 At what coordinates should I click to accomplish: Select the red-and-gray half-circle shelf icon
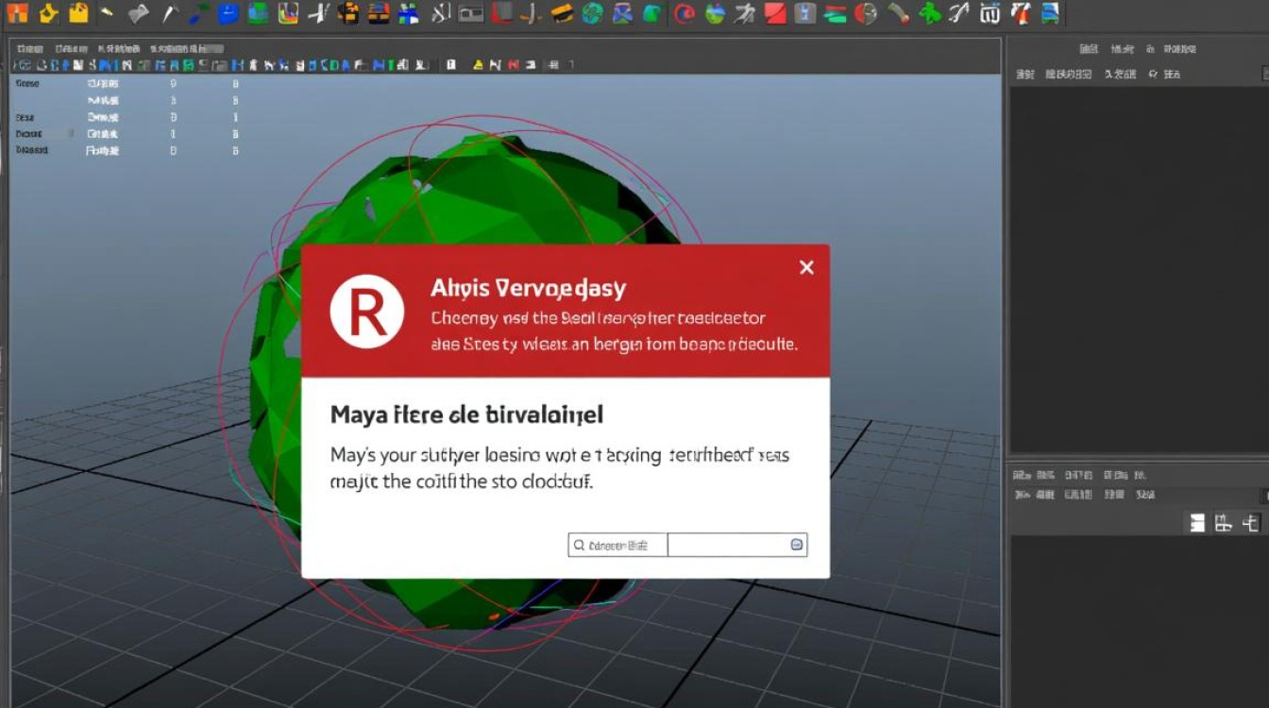coord(865,13)
